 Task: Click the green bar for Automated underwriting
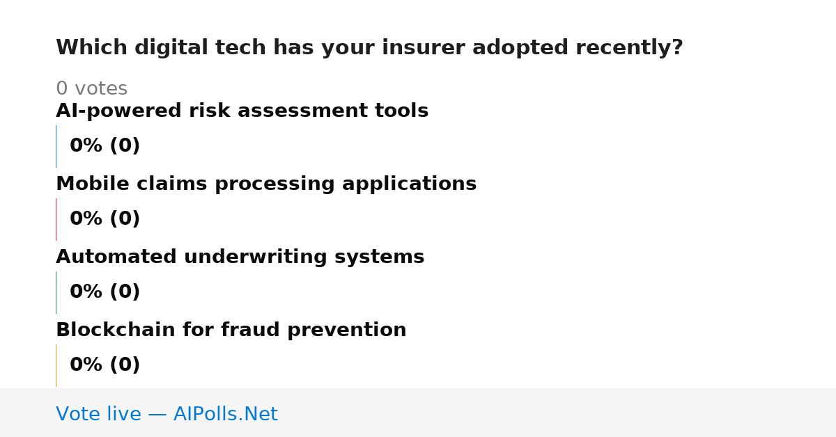click(x=56, y=292)
